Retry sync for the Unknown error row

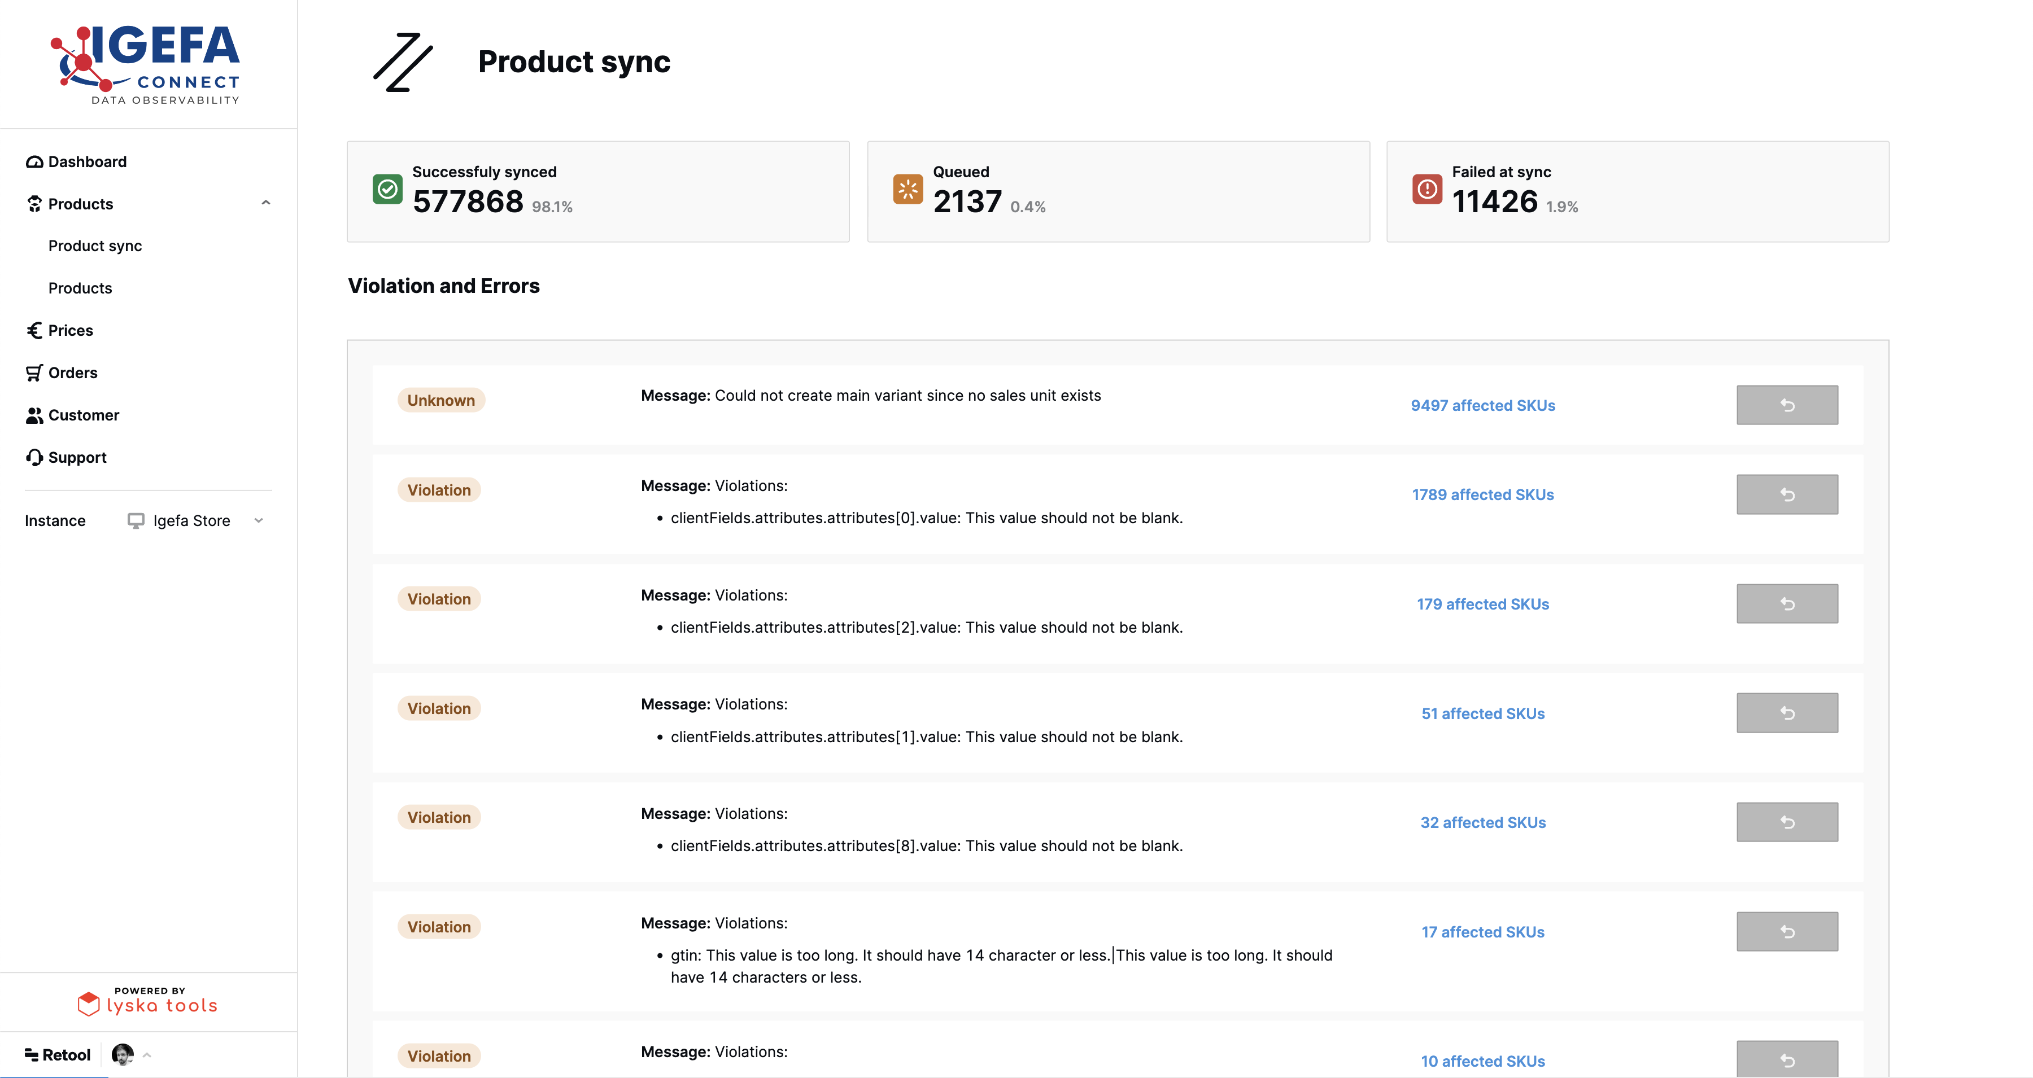click(x=1786, y=405)
